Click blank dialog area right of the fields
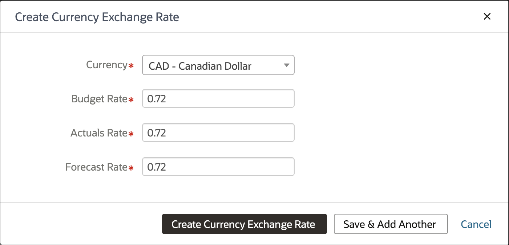Viewport: 509px width, 245px height. [x=400, y=116]
